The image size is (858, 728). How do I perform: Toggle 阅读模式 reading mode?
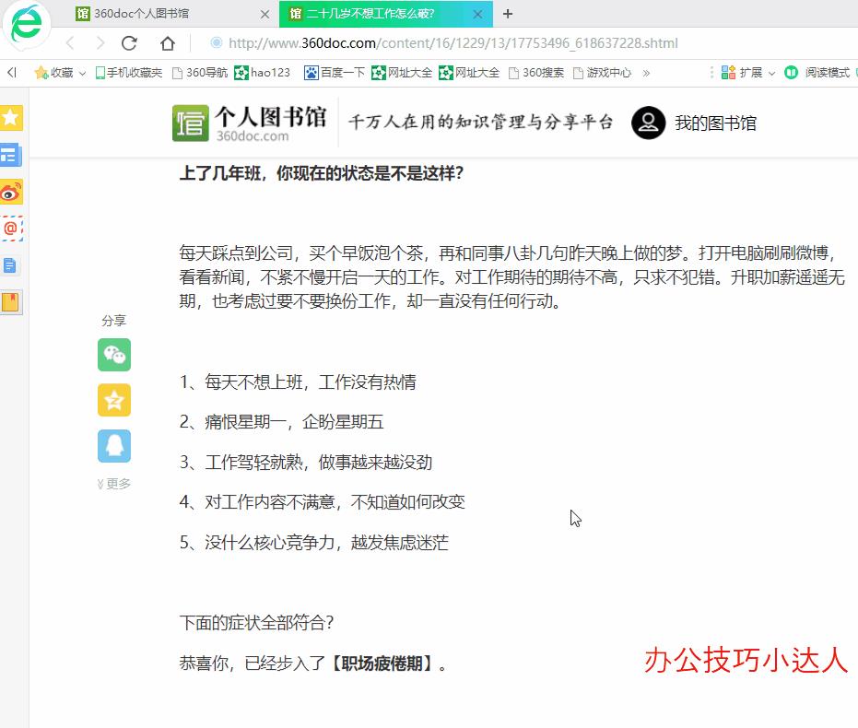click(x=818, y=73)
